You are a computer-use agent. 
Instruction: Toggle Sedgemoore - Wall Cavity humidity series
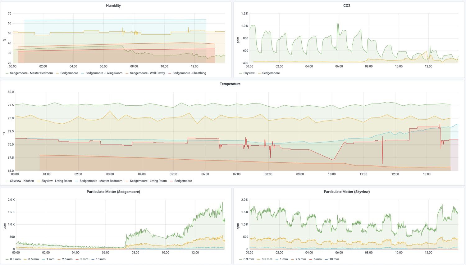(147, 73)
